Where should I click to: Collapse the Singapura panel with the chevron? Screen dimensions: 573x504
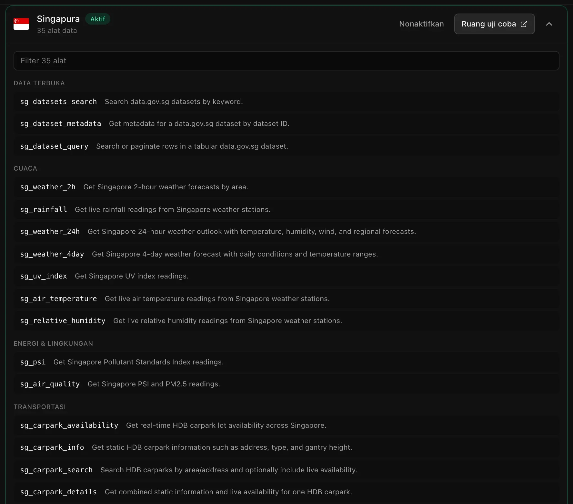(549, 24)
